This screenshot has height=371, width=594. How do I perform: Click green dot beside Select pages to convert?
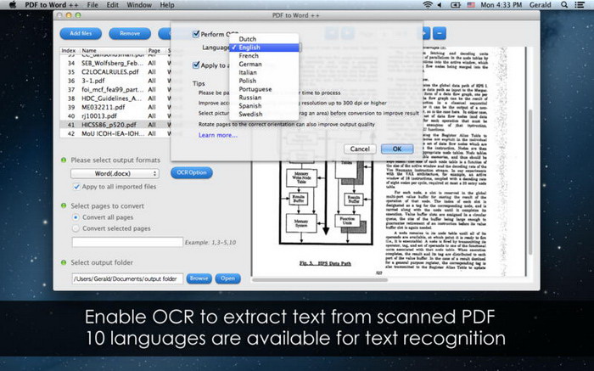click(x=64, y=205)
